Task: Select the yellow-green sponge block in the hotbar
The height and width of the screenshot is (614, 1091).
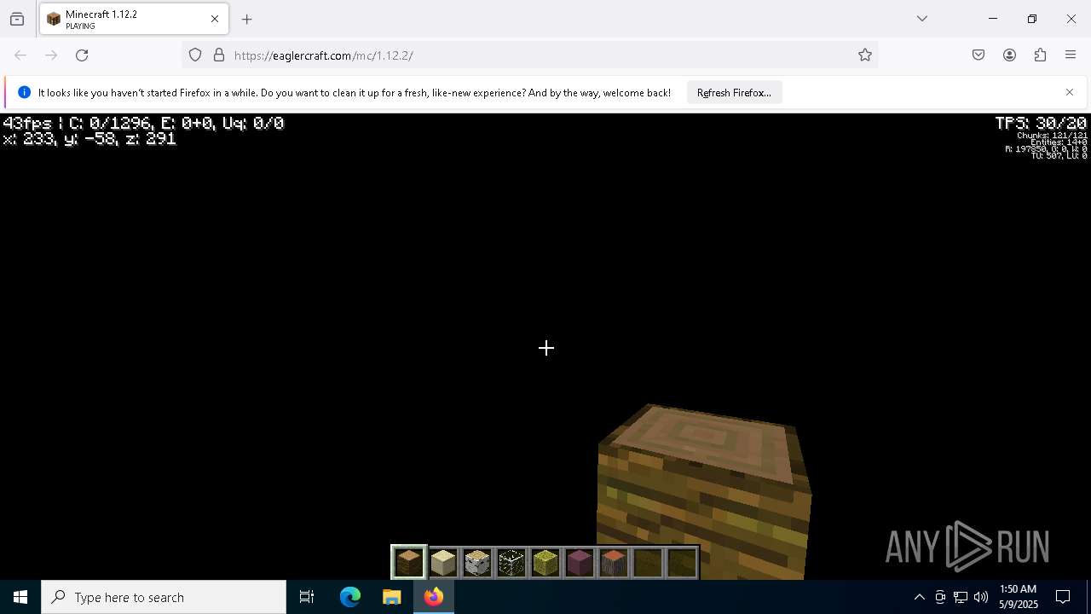Action: [545, 563]
